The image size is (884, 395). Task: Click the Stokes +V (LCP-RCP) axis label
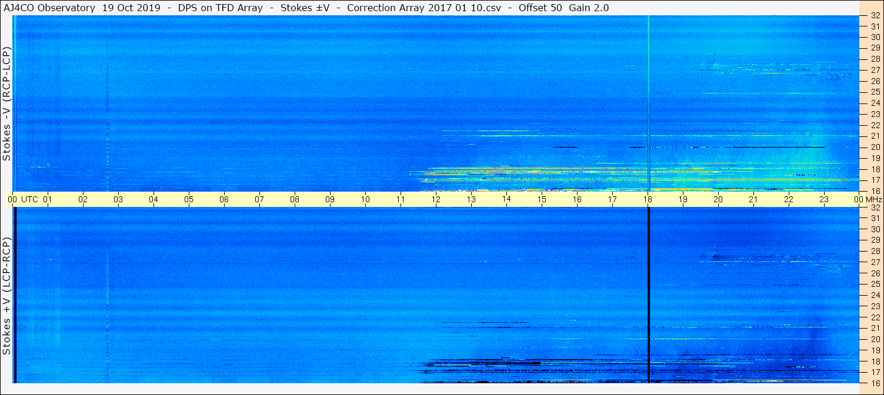click(x=7, y=297)
